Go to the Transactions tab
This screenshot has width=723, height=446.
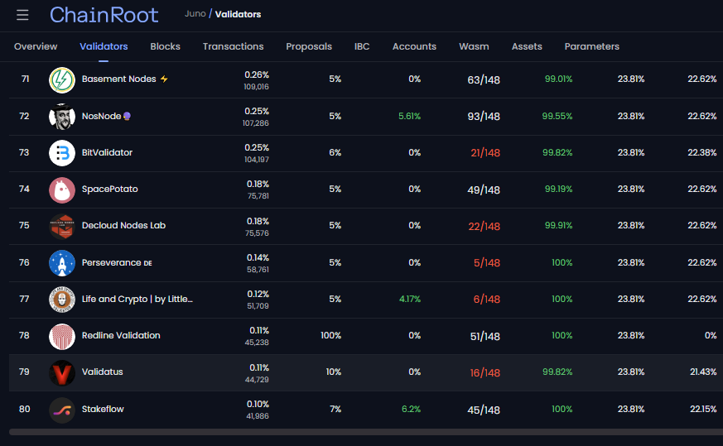(x=233, y=46)
